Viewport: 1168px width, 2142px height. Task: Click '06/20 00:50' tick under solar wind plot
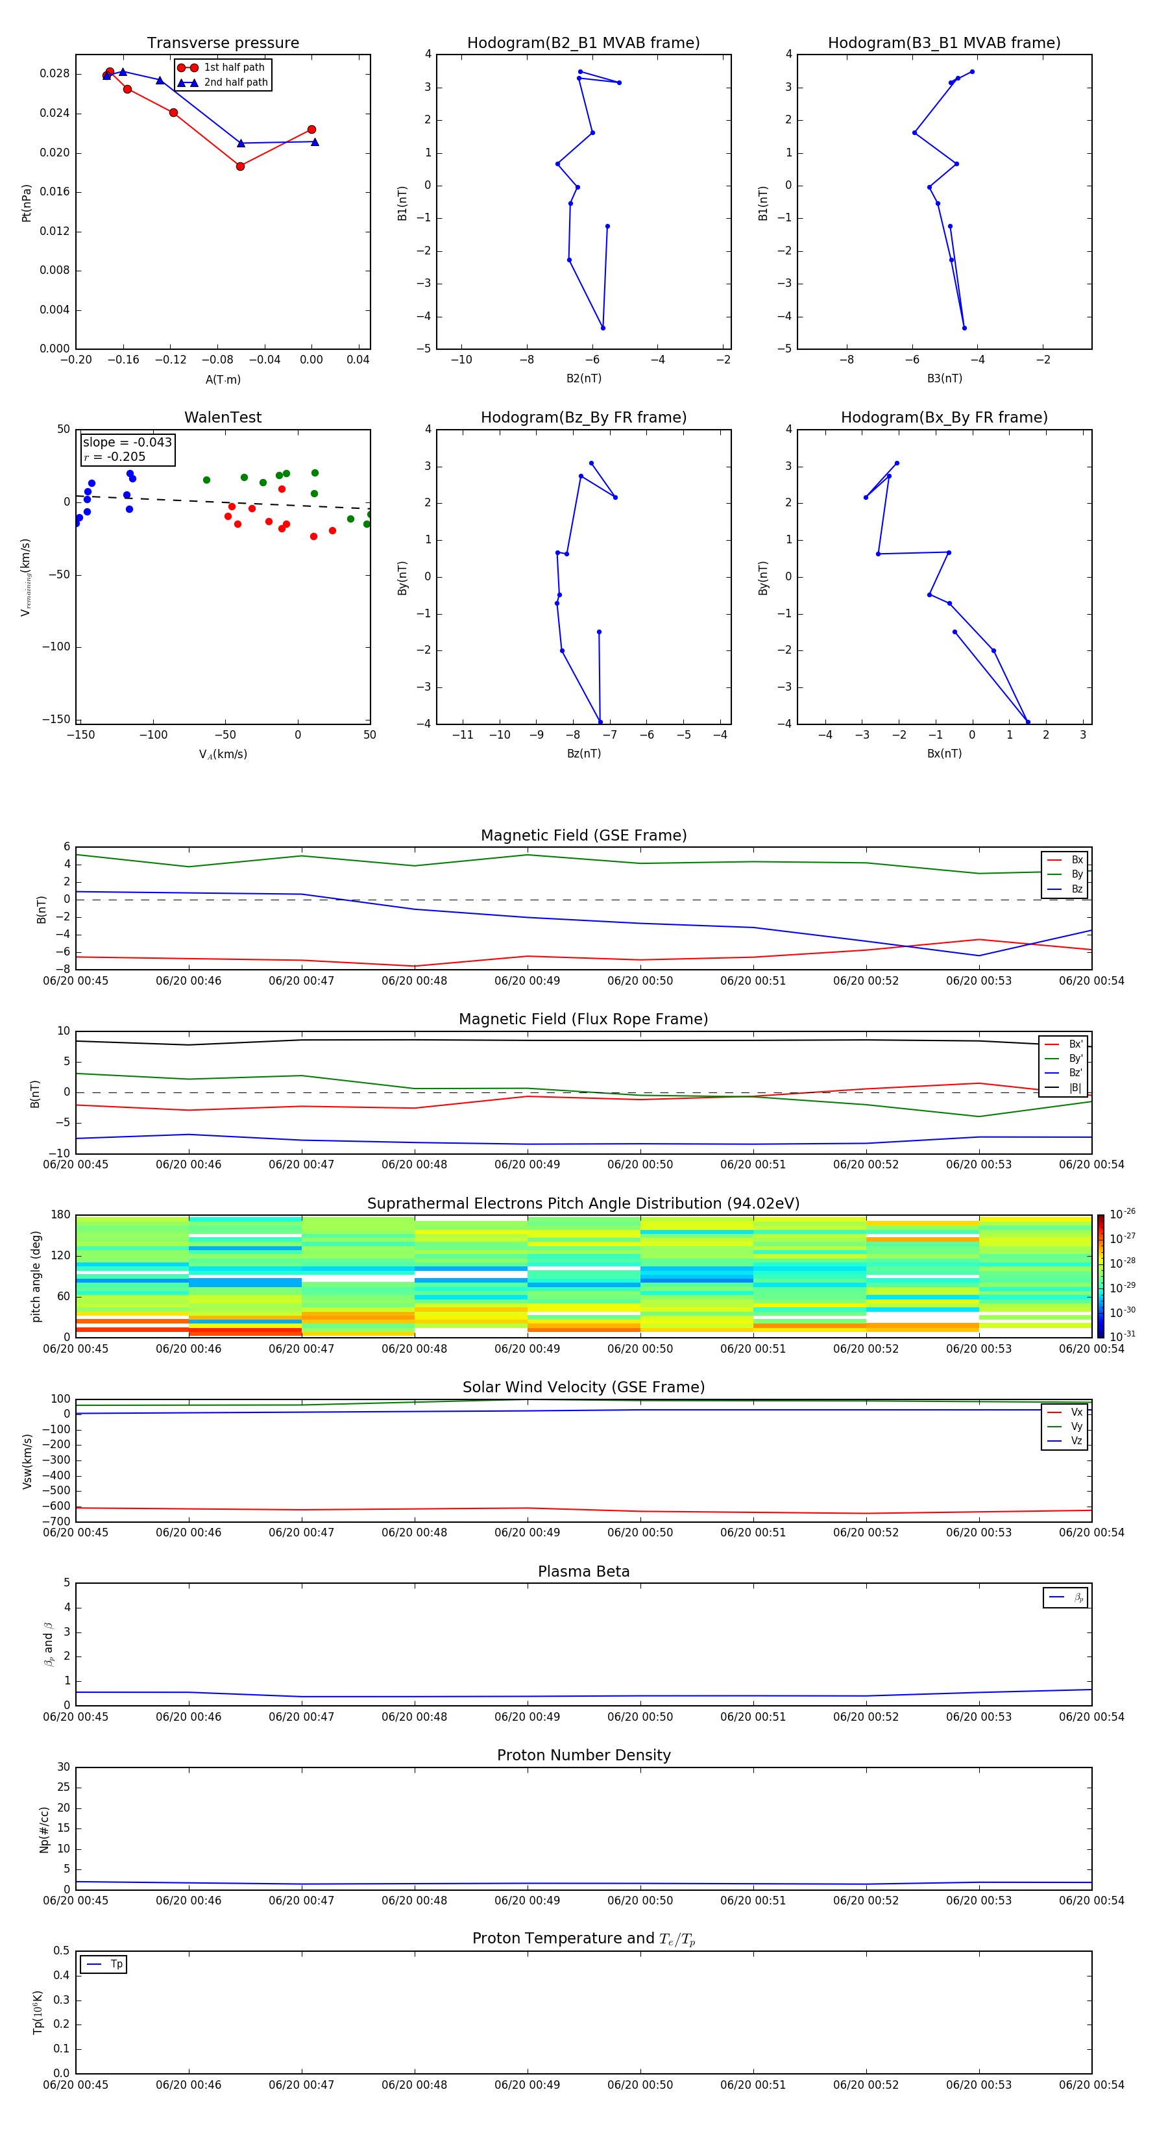(x=640, y=1533)
